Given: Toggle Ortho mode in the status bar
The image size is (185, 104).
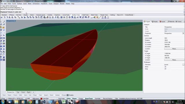Looking at the screenshot, I should 69,99.
